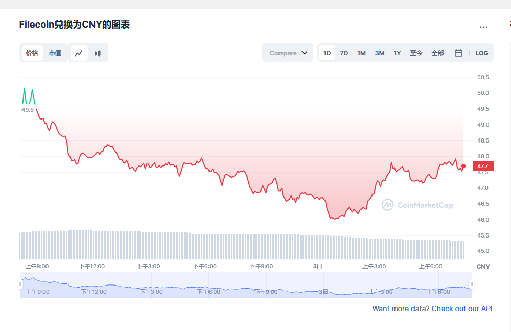Select the 1Y time range

click(397, 53)
